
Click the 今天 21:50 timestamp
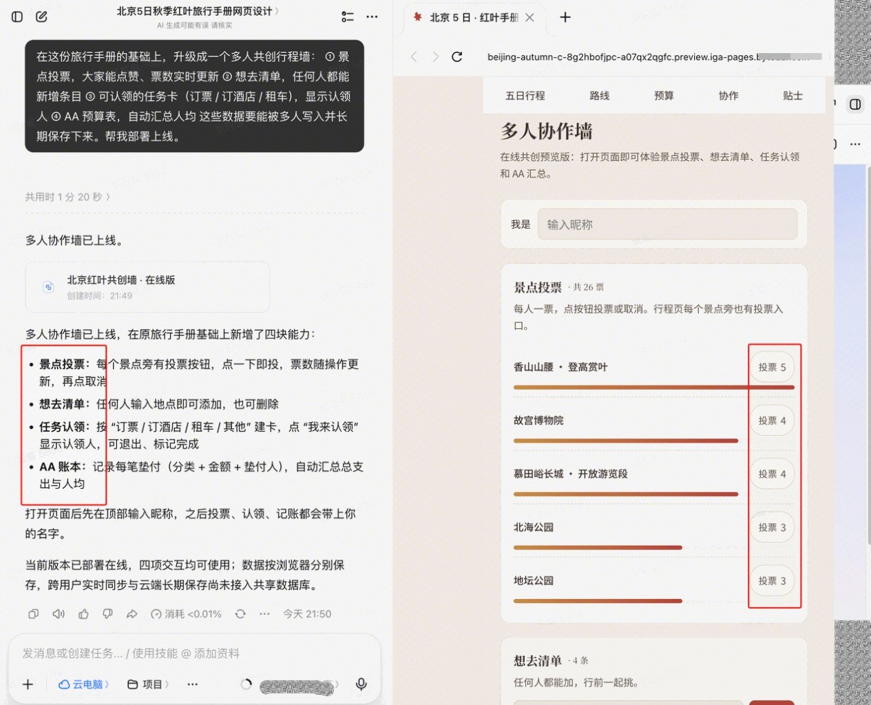[x=307, y=613]
